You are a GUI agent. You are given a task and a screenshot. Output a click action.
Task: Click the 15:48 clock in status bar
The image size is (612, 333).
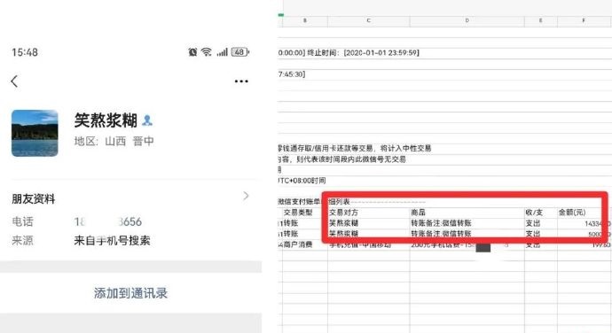[25, 52]
